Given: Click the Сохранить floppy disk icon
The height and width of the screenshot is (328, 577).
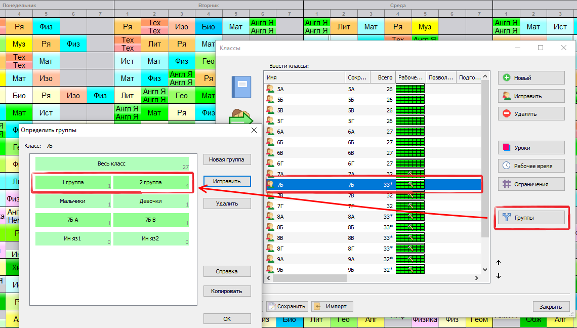Looking at the screenshot, I should (271, 306).
